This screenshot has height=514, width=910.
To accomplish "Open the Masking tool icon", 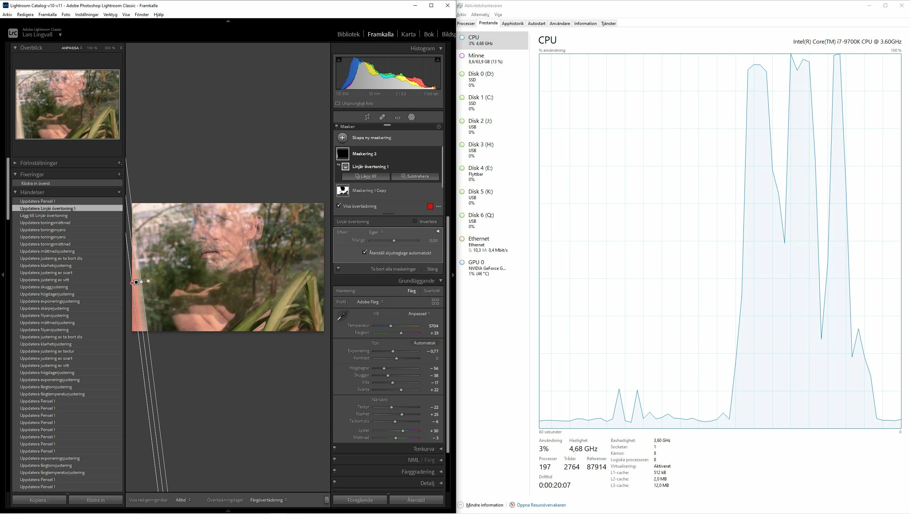I will point(411,117).
